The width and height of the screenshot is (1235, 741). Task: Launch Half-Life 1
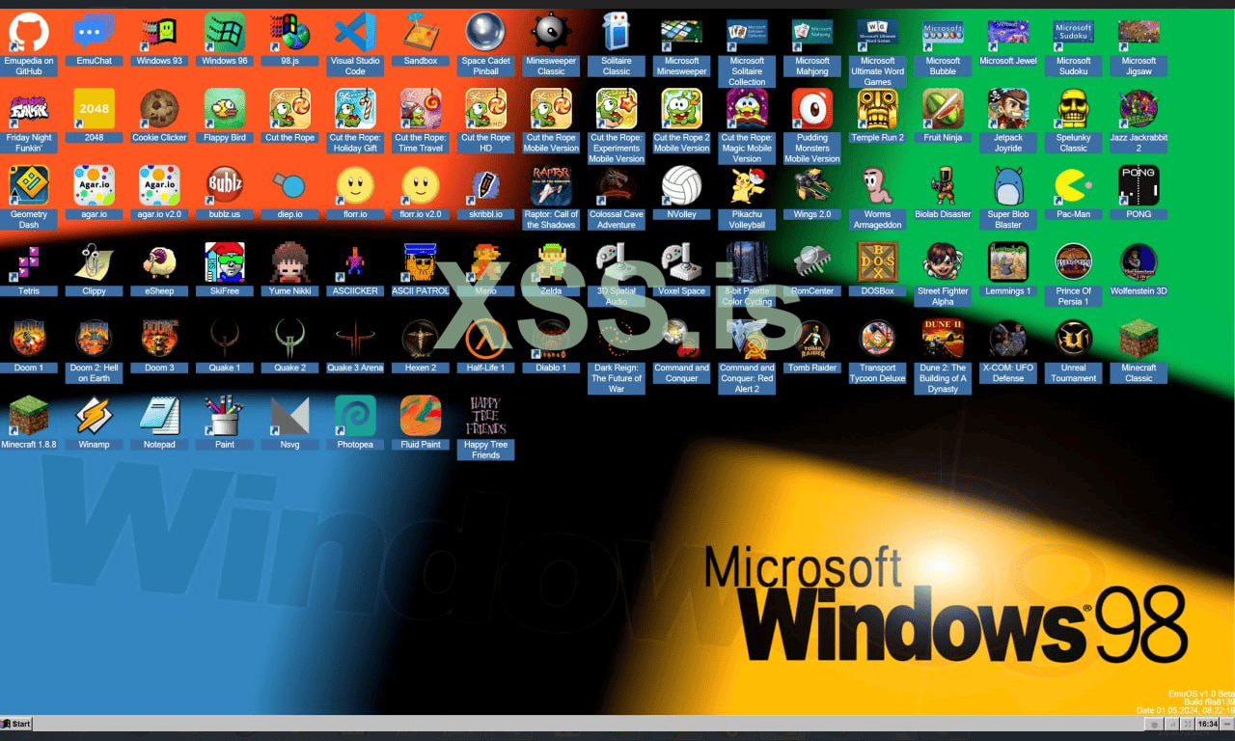click(x=486, y=339)
